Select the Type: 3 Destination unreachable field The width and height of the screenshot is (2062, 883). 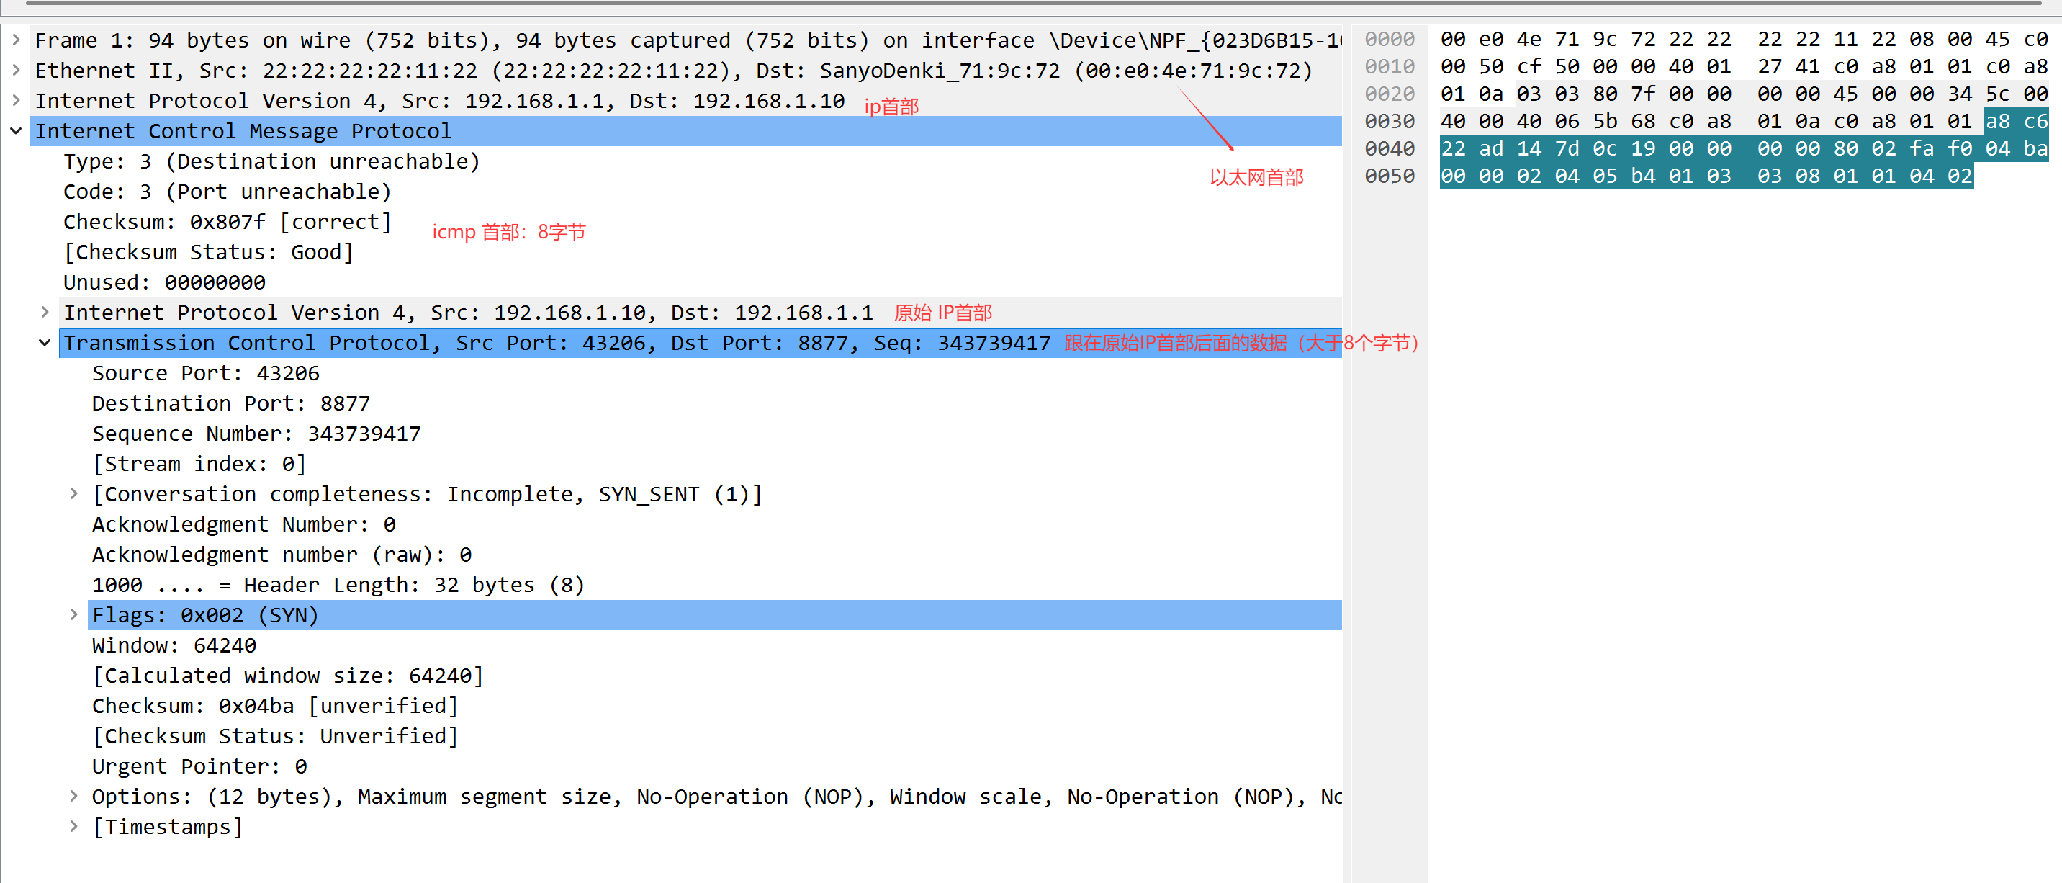point(271,161)
